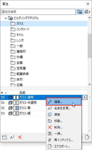Image resolution: width=92 pixels, height=150 pixels.
Task: Click building material icon in row 53
Action: coord(10,113)
